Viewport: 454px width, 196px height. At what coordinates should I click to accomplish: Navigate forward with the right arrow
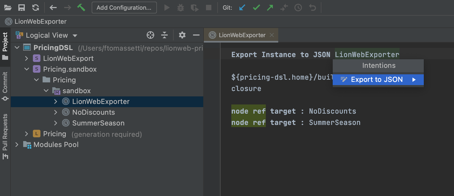(x=67, y=8)
